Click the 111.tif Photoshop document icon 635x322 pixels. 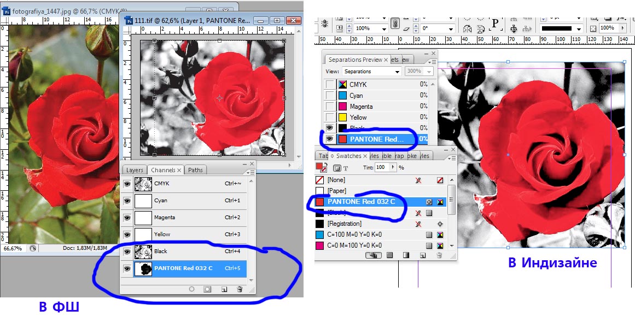click(x=129, y=20)
